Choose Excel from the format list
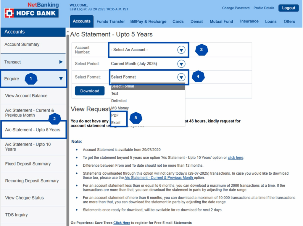Viewport: 303px width, 226px height. (x=116, y=122)
